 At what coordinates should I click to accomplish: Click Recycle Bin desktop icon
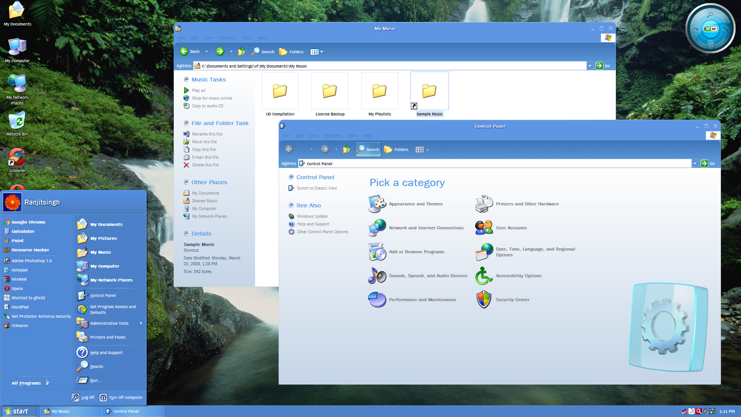[x=17, y=121]
